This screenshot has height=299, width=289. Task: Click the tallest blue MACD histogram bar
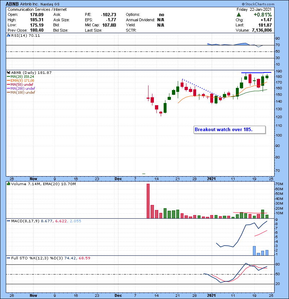click(x=254, y=251)
